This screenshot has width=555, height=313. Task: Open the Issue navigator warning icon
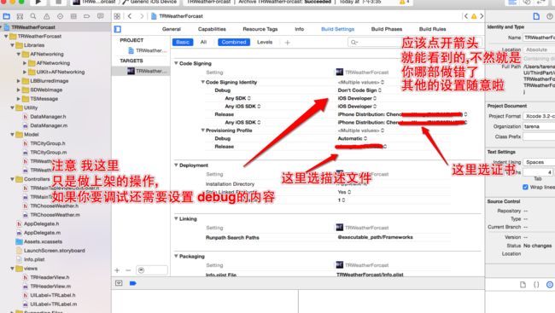46,16
